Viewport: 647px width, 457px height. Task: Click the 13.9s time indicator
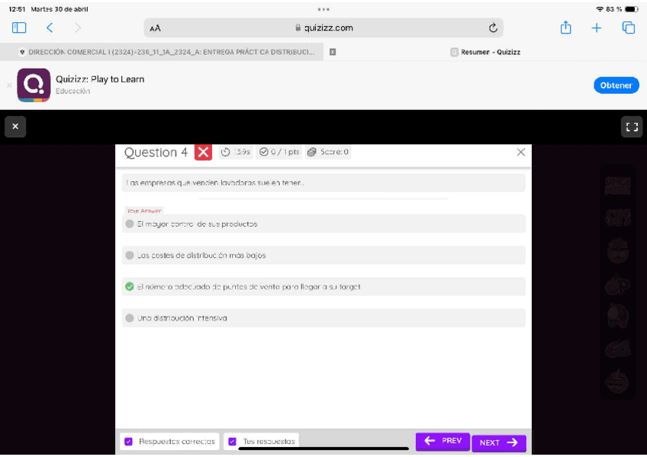pos(235,152)
